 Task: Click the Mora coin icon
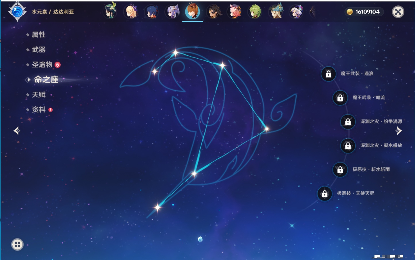click(x=349, y=12)
